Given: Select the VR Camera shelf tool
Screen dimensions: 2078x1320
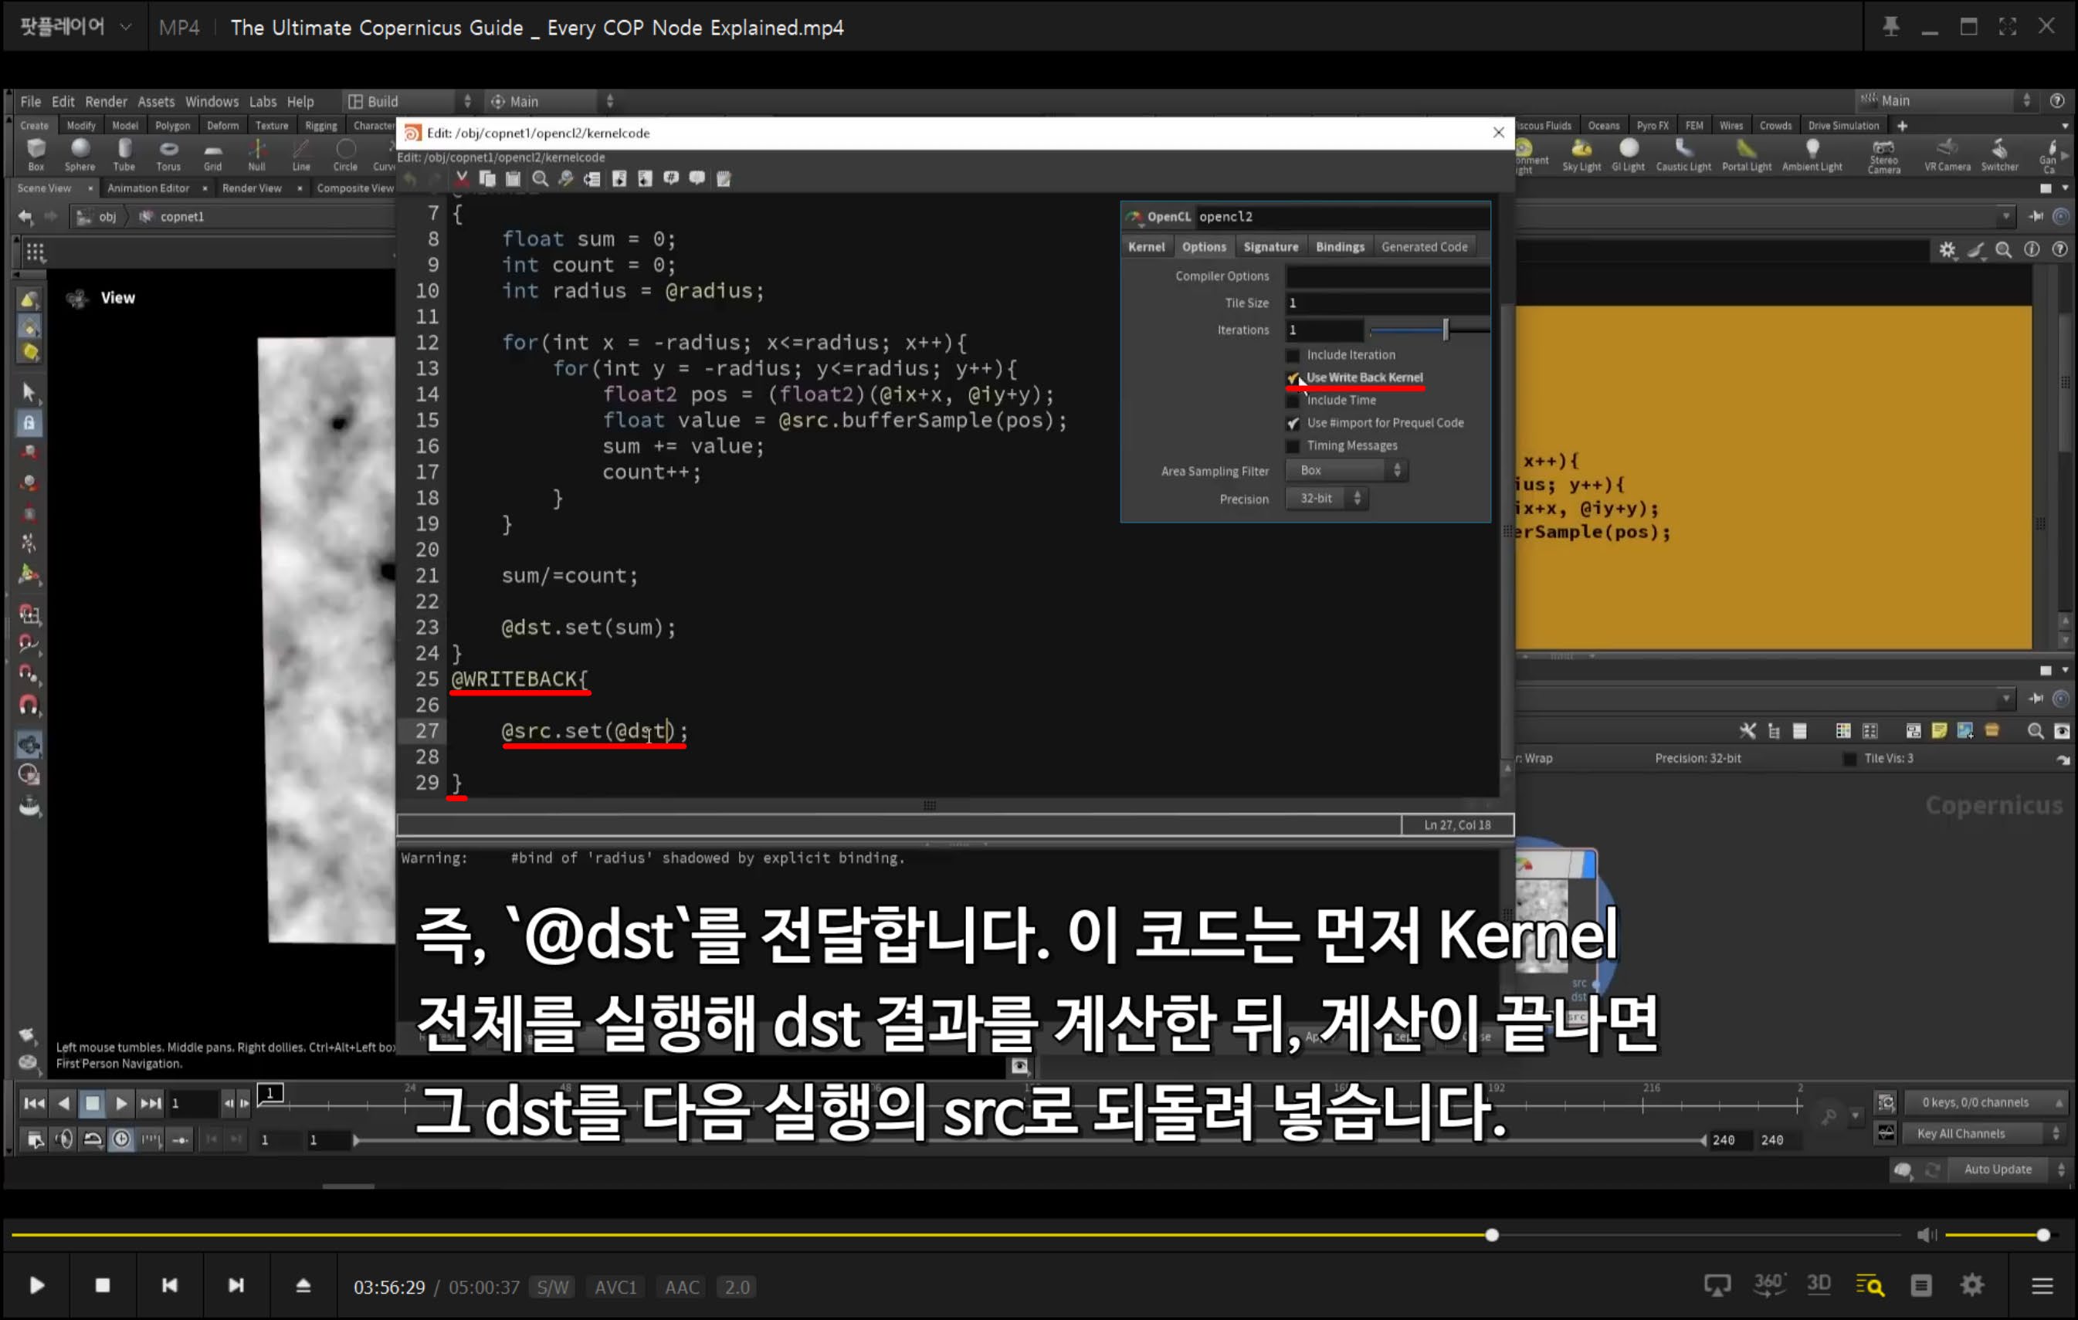Looking at the screenshot, I should click(1947, 154).
